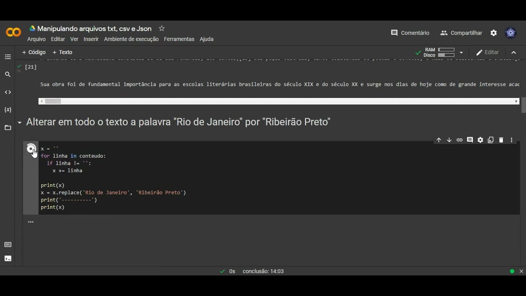Click the section heading about 'Ribeirão Preto'

(x=178, y=122)
